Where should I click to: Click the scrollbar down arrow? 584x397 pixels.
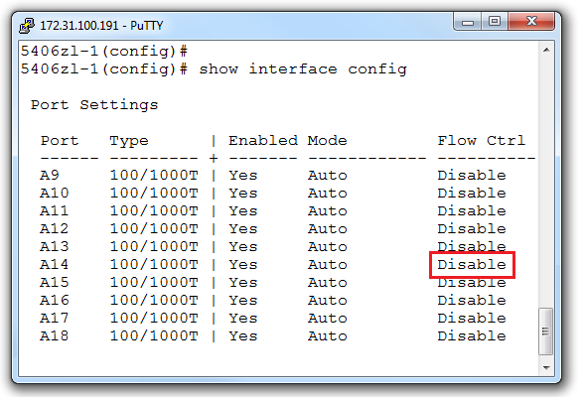point(546,367)
